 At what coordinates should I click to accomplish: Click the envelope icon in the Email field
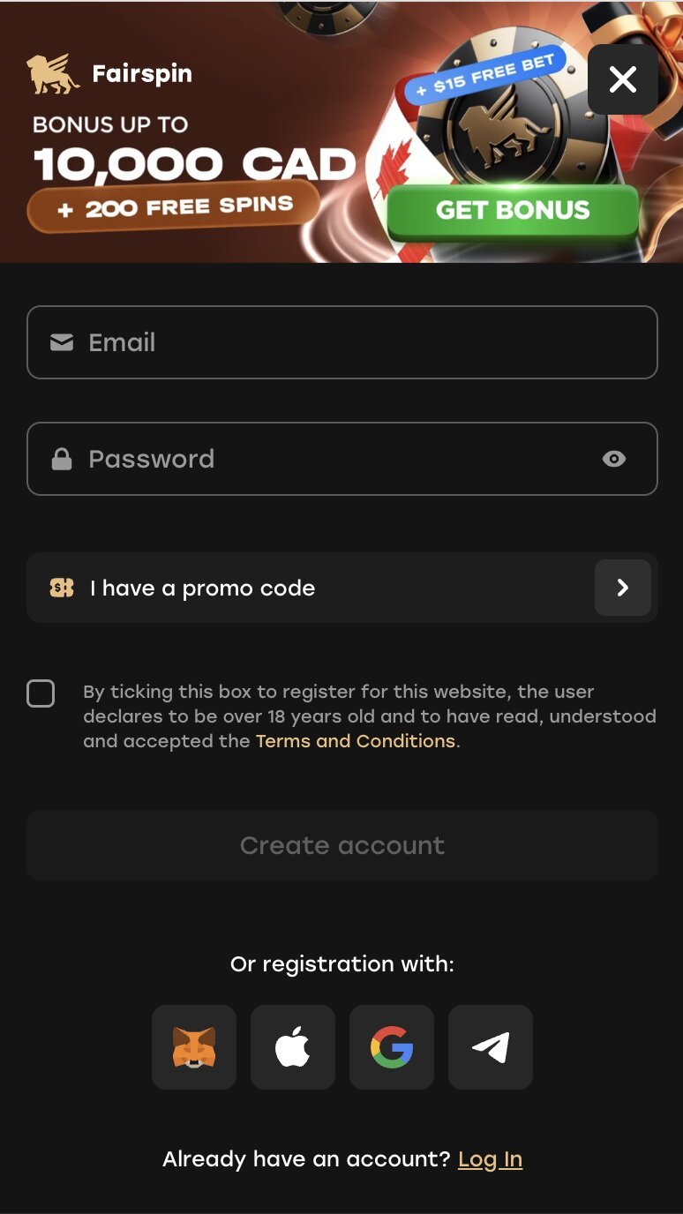coord(61,342)
